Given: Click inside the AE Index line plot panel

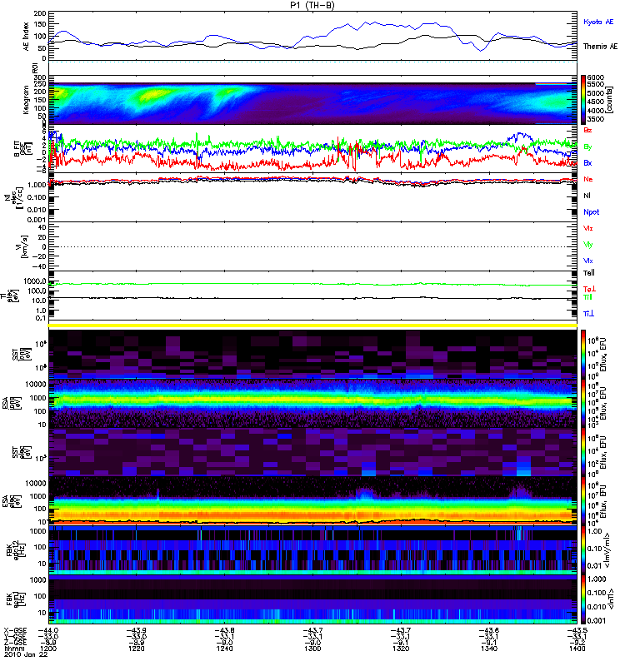Looking at the screenshot, I should (x=313, y=36).
